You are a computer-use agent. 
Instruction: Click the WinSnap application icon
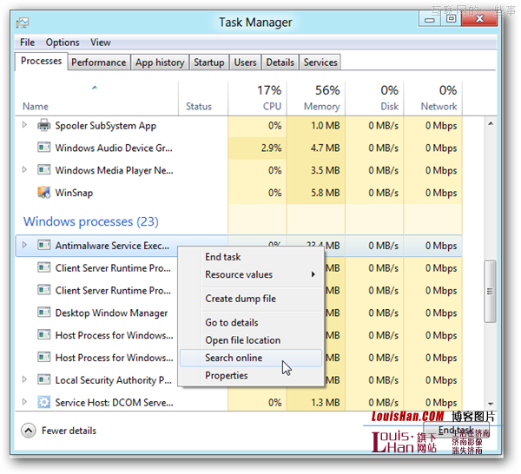44,192
